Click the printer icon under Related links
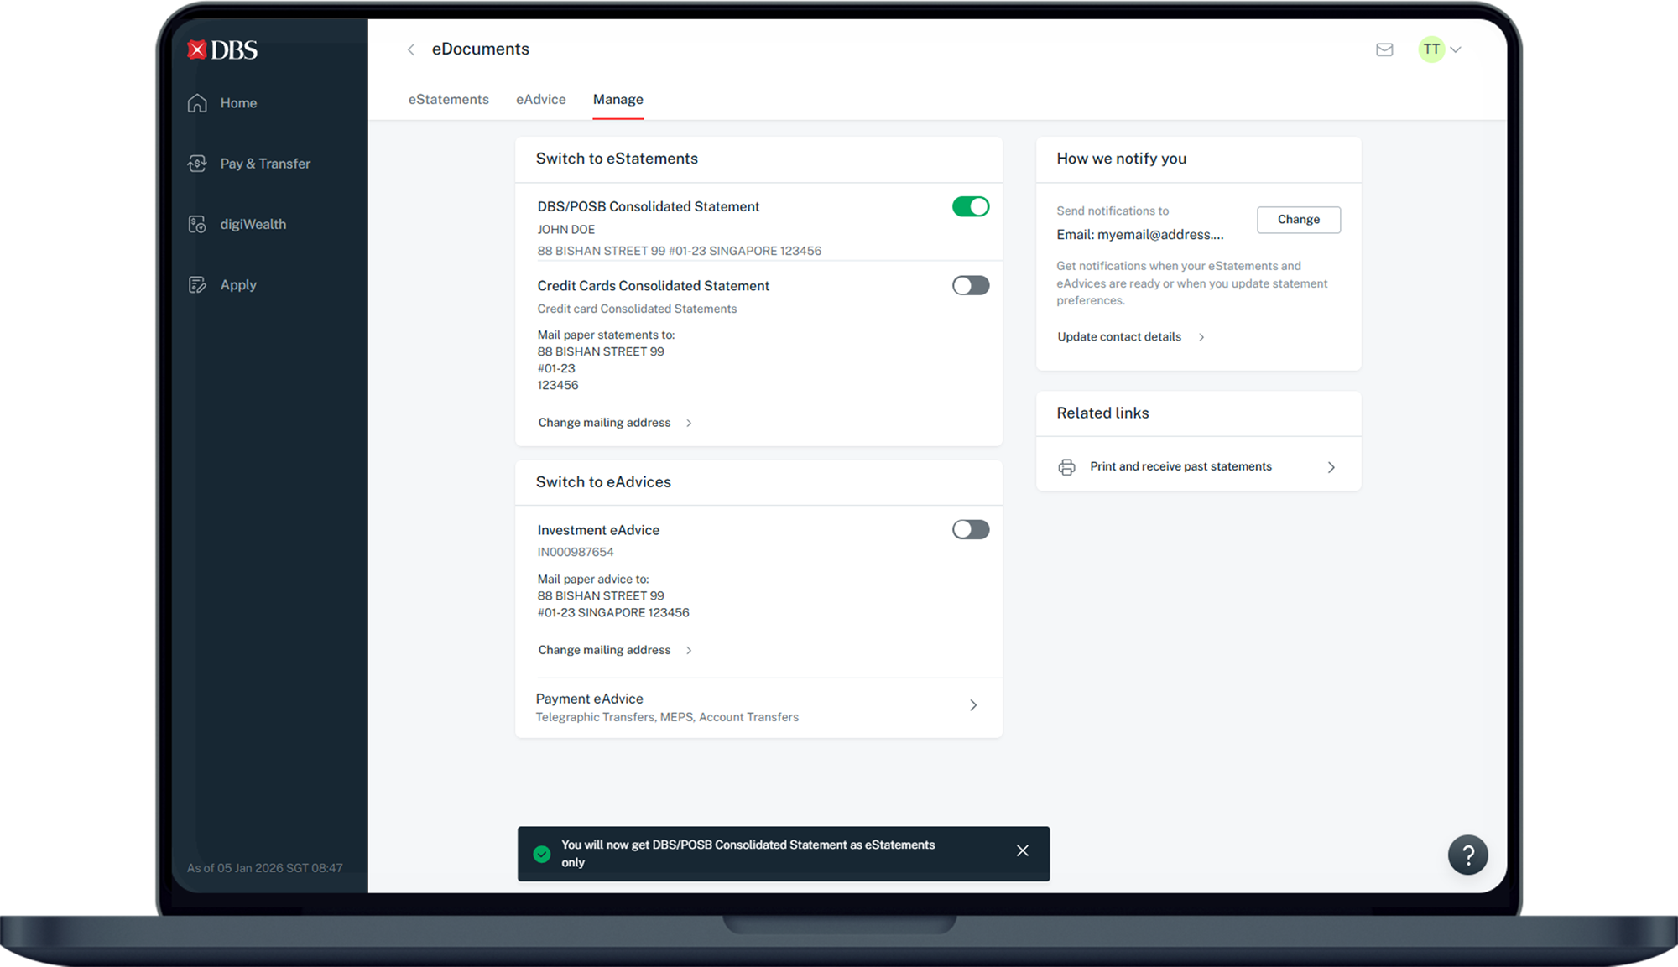Screen dimensions: 1678x967 click(x=1066, y=467)
